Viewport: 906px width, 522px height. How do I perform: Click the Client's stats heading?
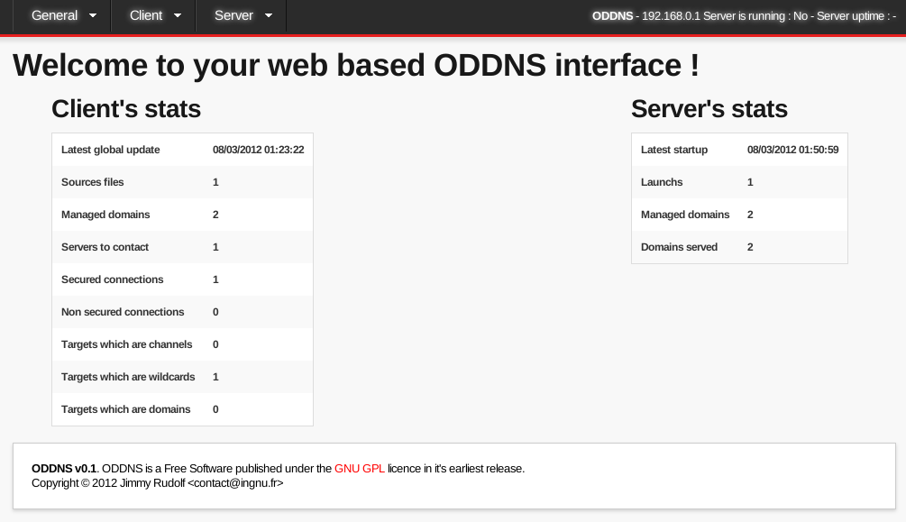(126, 109)
